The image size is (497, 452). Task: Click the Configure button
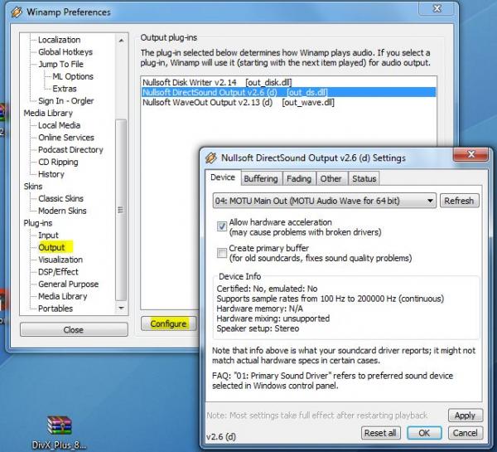(x=168, y=323)
